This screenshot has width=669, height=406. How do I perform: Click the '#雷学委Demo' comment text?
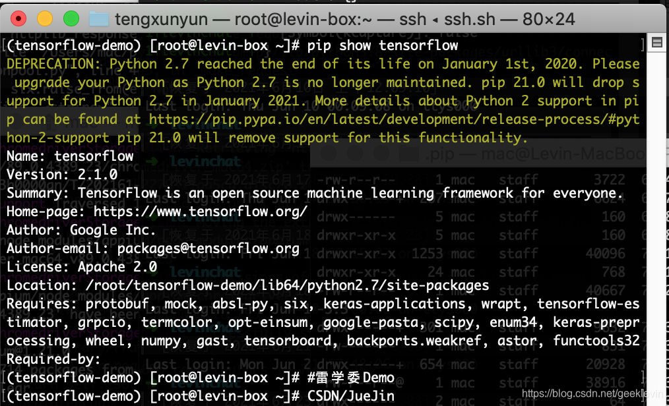point(351,378)
